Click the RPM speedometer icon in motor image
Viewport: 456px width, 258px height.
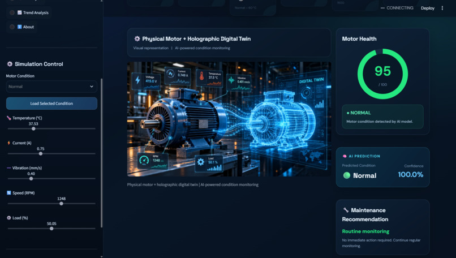click(x=144, y=160)
